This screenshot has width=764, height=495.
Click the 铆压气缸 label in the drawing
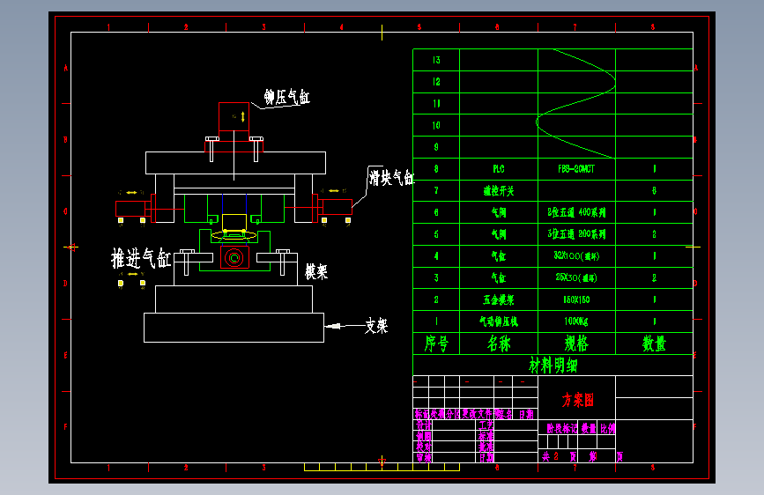click(x=287, y=97)
